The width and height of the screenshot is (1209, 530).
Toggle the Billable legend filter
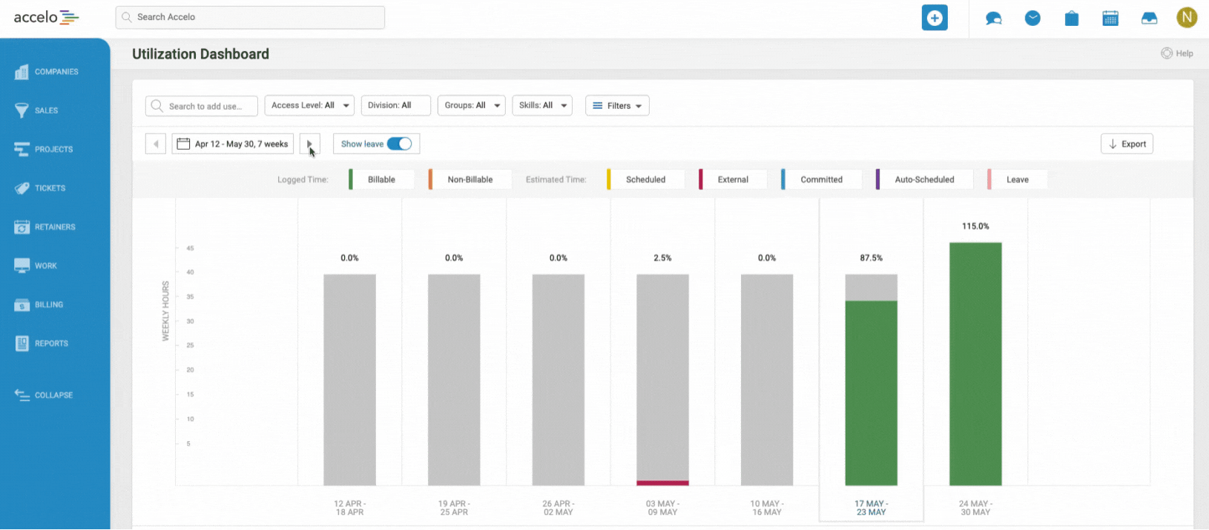click(x=381, y=179)
